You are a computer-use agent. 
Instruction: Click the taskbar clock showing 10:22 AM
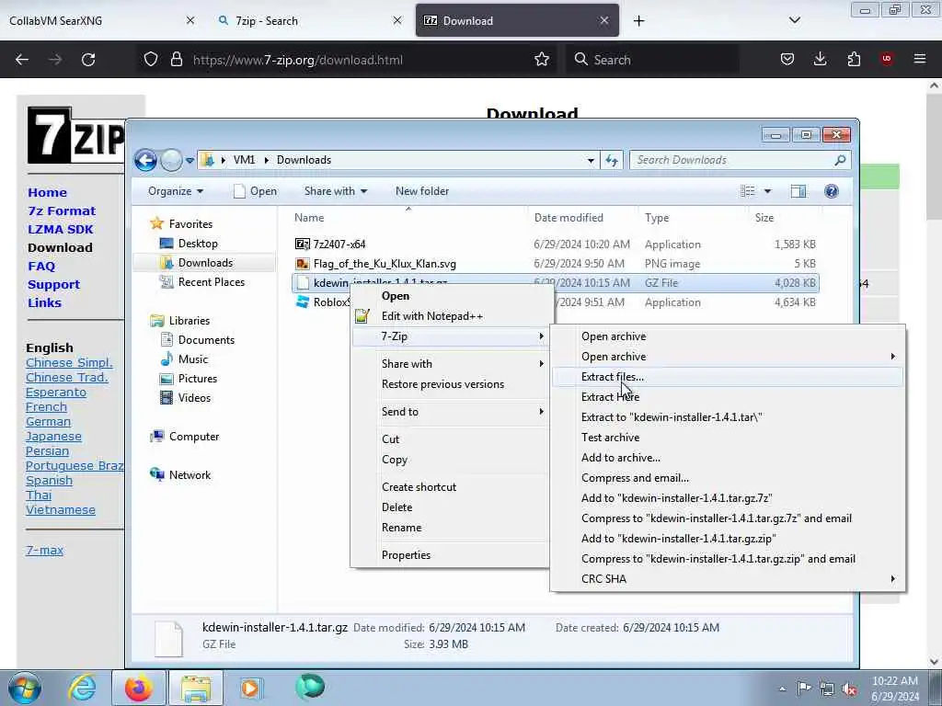click(x=895, y=689)
